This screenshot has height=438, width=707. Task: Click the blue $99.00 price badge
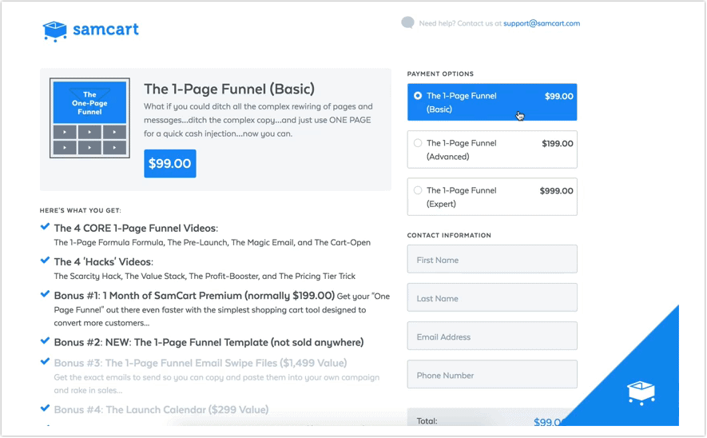pos(170,164)
